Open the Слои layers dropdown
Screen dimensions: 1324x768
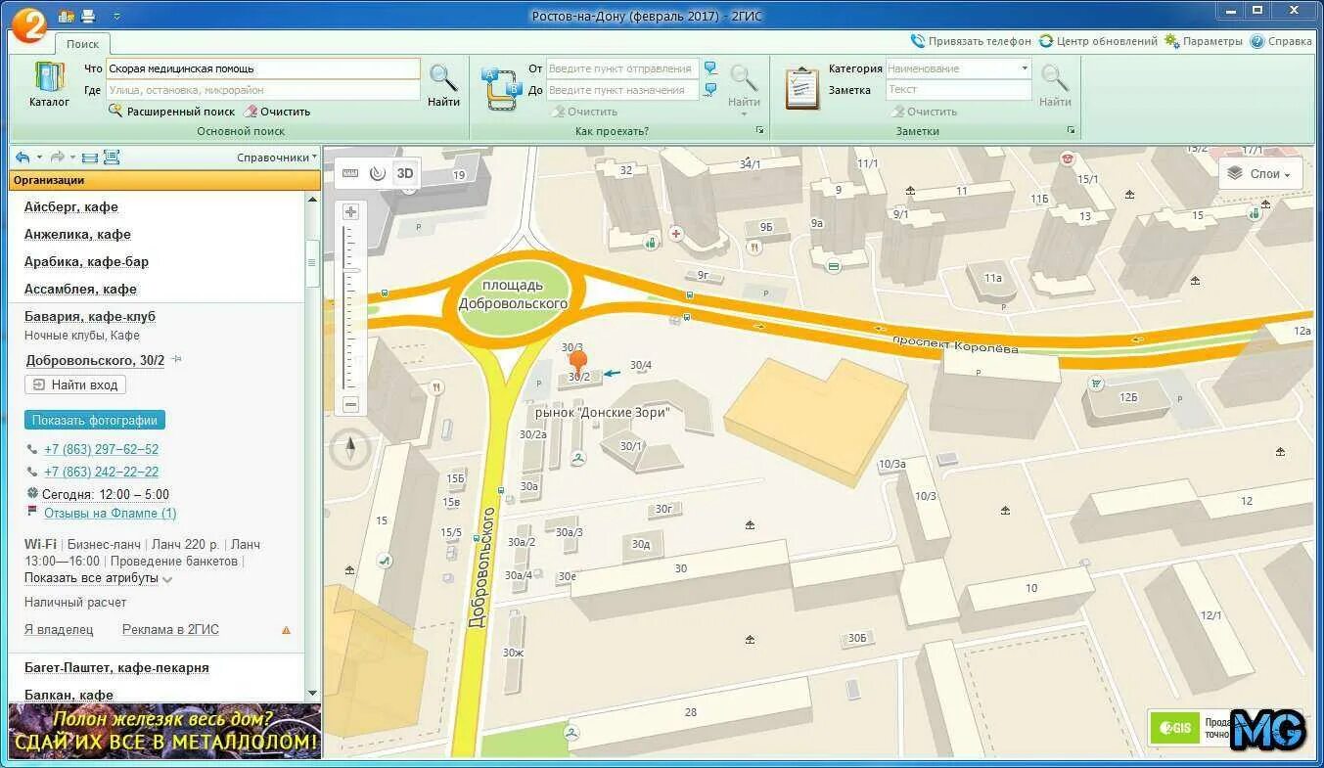click(1260, 173)
